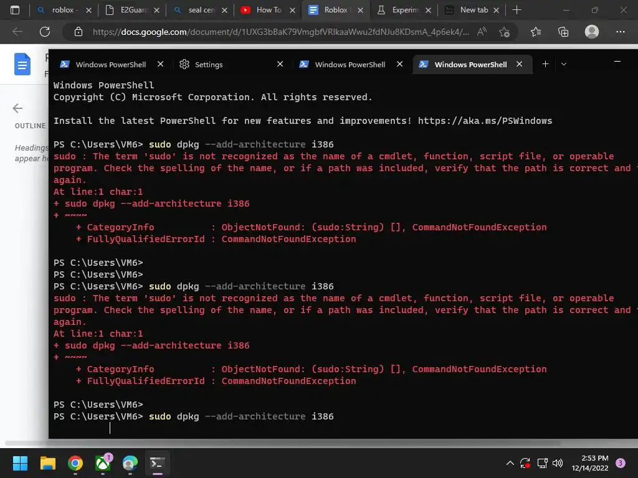Launch Google Chrome from taskbar
The width and height of the screenshot is (638, 478).
point(75,463)
